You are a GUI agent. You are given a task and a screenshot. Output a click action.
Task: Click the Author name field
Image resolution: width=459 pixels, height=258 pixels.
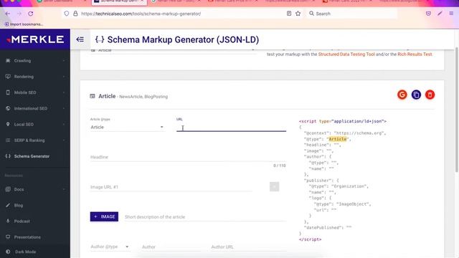[x=171, y=247]
